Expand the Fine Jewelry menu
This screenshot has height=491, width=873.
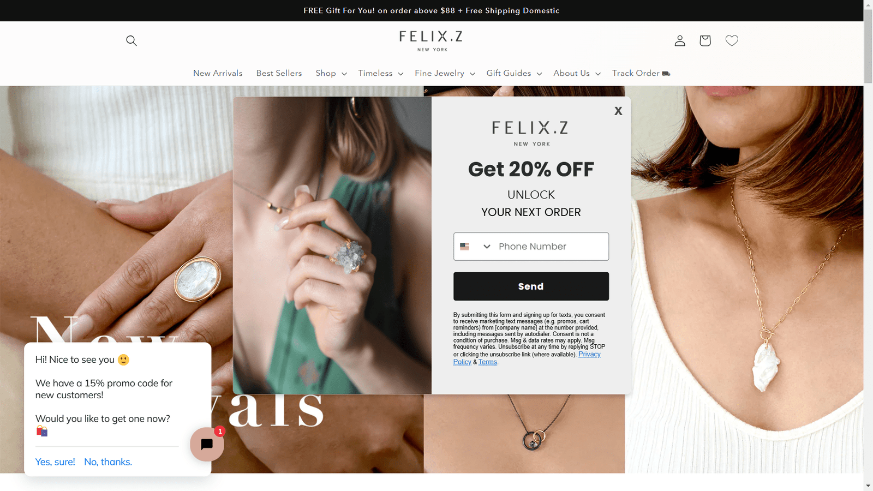point(445,73)
